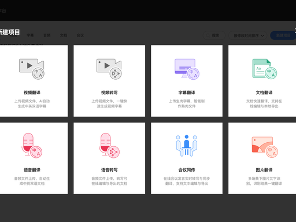
Task: Select the 图片翻译 card title
Action: click(x=264, y=170)
